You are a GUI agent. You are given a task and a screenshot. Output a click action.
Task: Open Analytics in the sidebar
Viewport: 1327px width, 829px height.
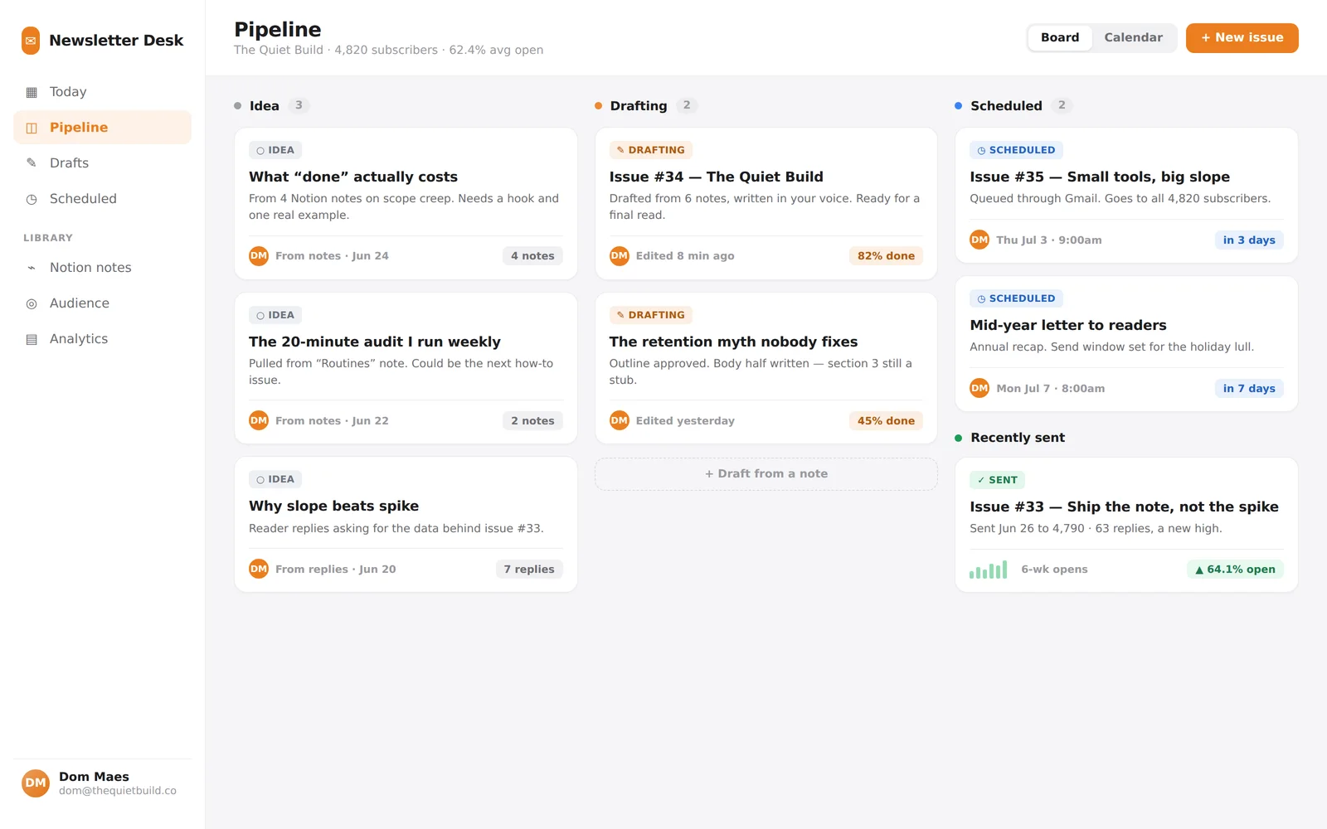pos(102,339)
